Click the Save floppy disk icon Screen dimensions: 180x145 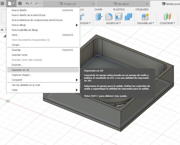tap(20, 4)
